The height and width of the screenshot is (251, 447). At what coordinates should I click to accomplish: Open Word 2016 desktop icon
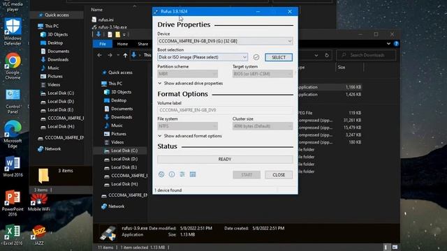coord(13,167)
